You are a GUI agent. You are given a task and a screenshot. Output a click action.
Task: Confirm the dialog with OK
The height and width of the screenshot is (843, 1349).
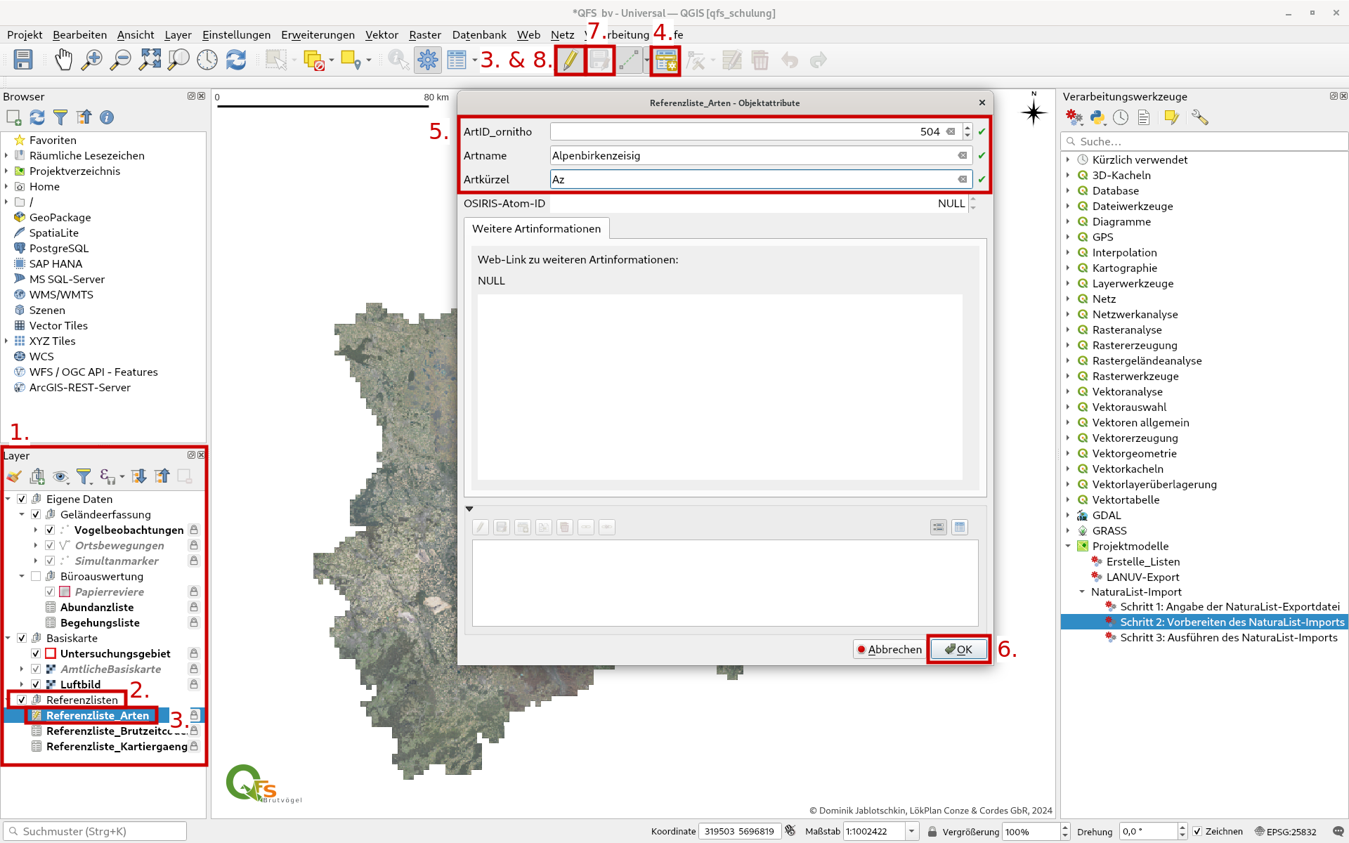pos(958,650)
